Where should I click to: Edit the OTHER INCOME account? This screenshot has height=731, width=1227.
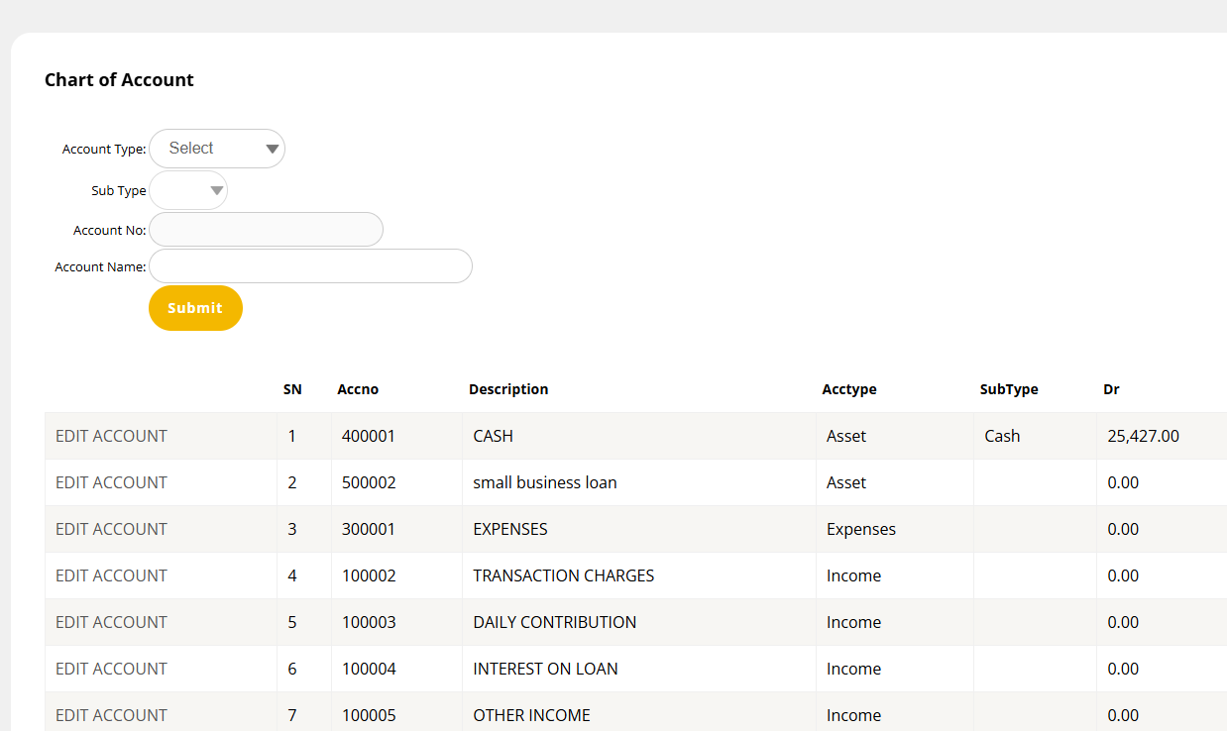[111, 714]
